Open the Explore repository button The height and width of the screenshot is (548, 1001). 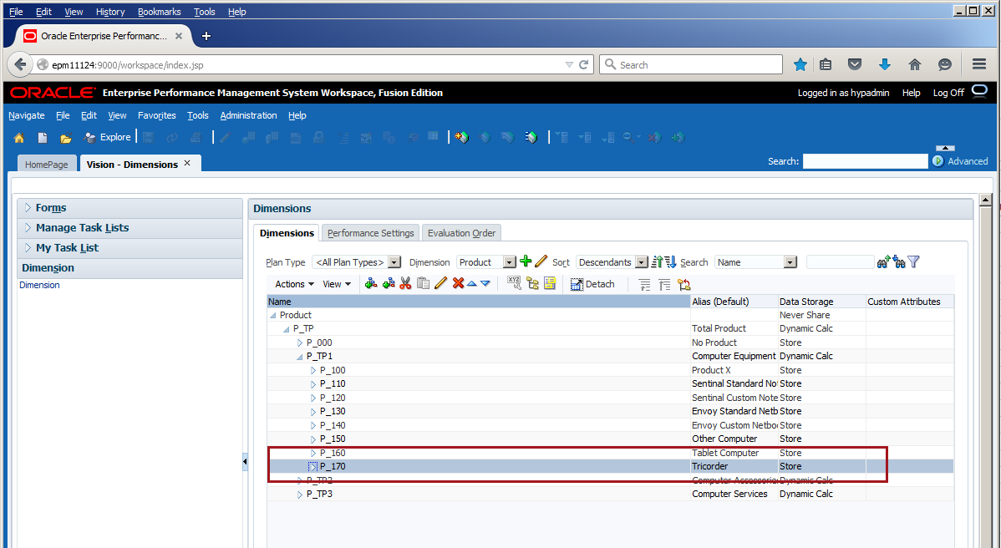[x=107, y=137]
